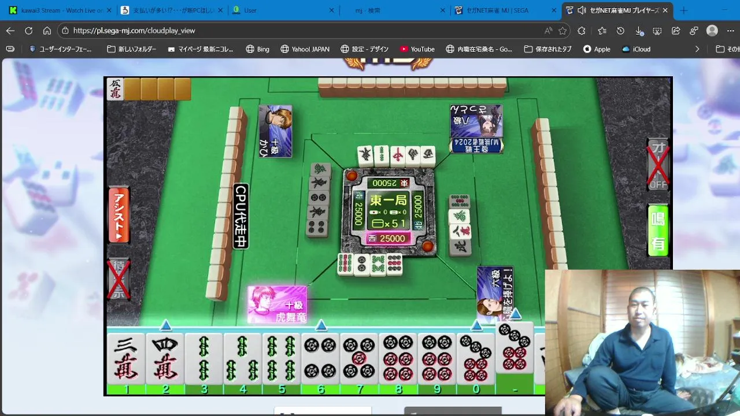Image resolution: width=740 pixels, height=416 pixels.
Task: Choose the seven-circle tile labeled 0
Action: point(475,358)
